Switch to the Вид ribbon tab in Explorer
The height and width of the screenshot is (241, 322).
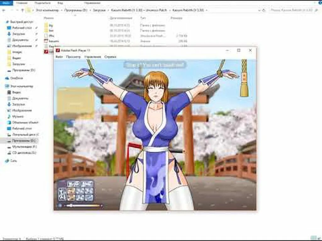pos(60,3)
